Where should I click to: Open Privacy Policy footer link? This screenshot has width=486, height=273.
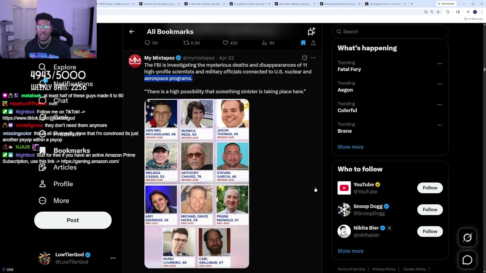[x=384, y=269]
